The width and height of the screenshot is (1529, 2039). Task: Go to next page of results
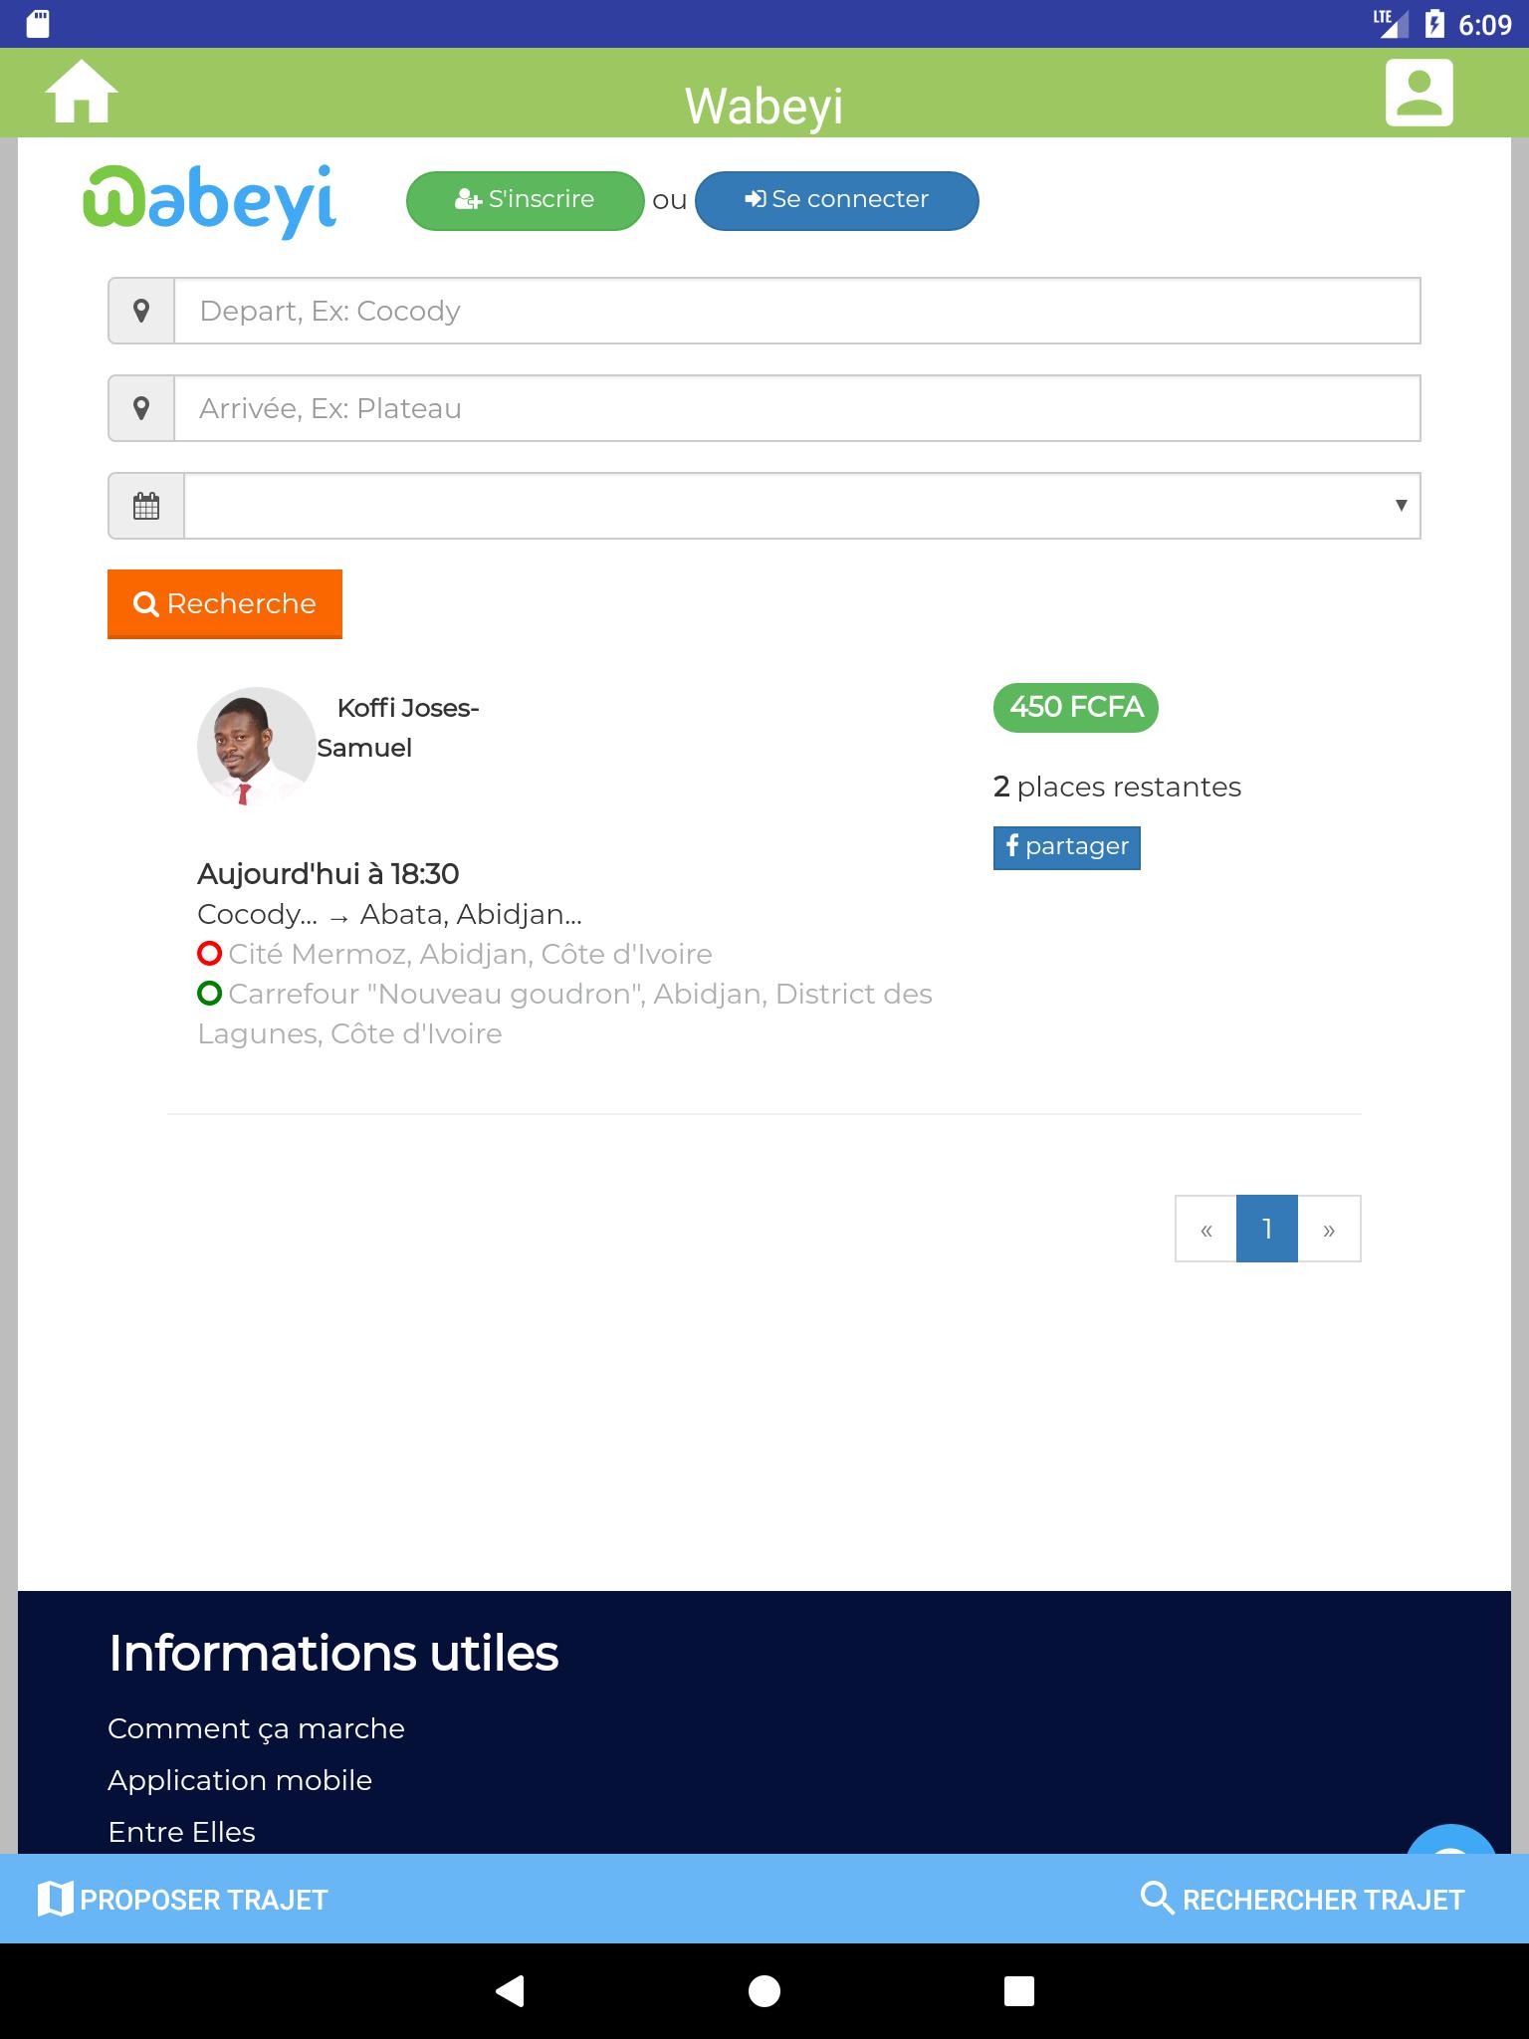pyautogui.click(x=1329, y=1229)
